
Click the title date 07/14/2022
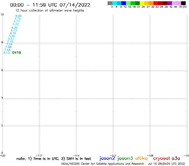[x=75, y=5]
